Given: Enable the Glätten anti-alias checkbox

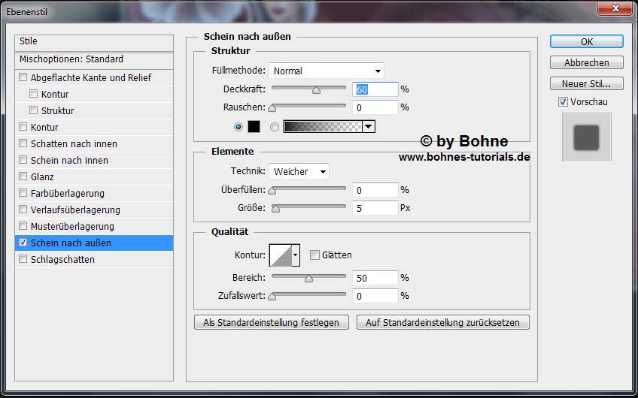Looking at the screenshot, I should pyautogui.click(x=314, y=255).
